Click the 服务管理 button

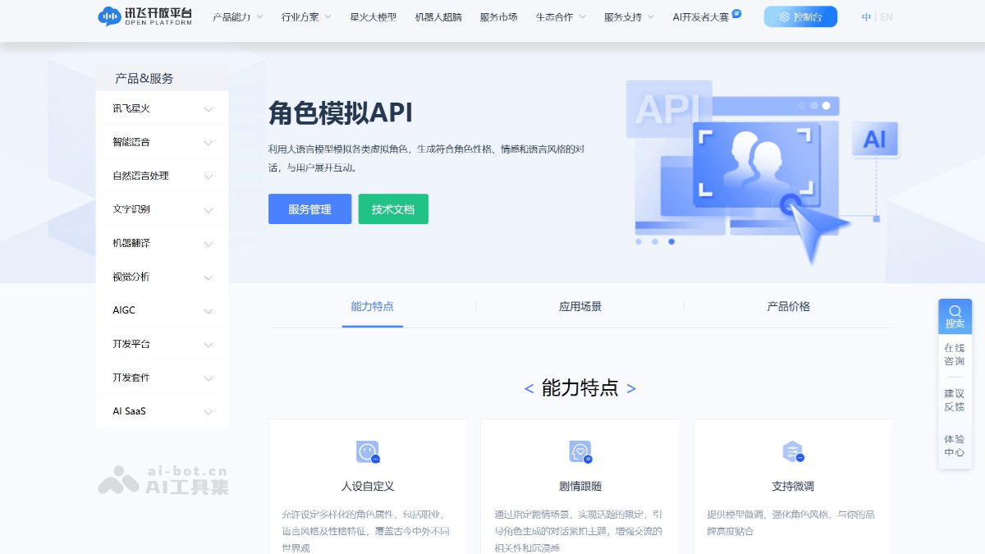click(x=309, y=209)
